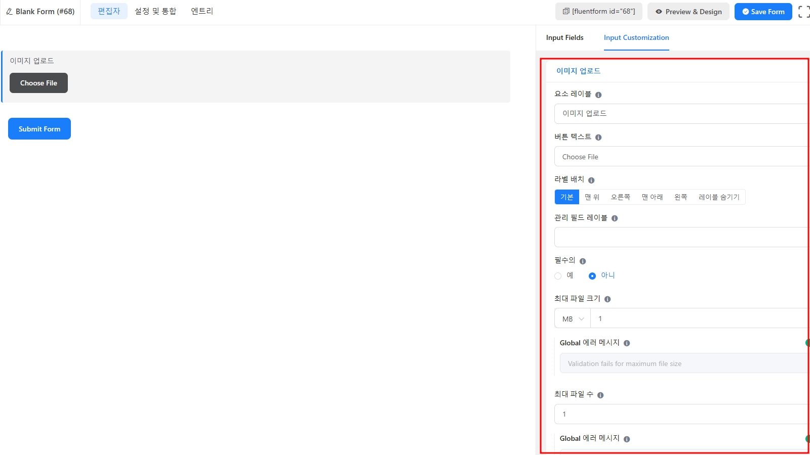Viewport: 810px width, 455px height.
Task: Switch to Input Customization tab
Action: (x=636, y=37)
